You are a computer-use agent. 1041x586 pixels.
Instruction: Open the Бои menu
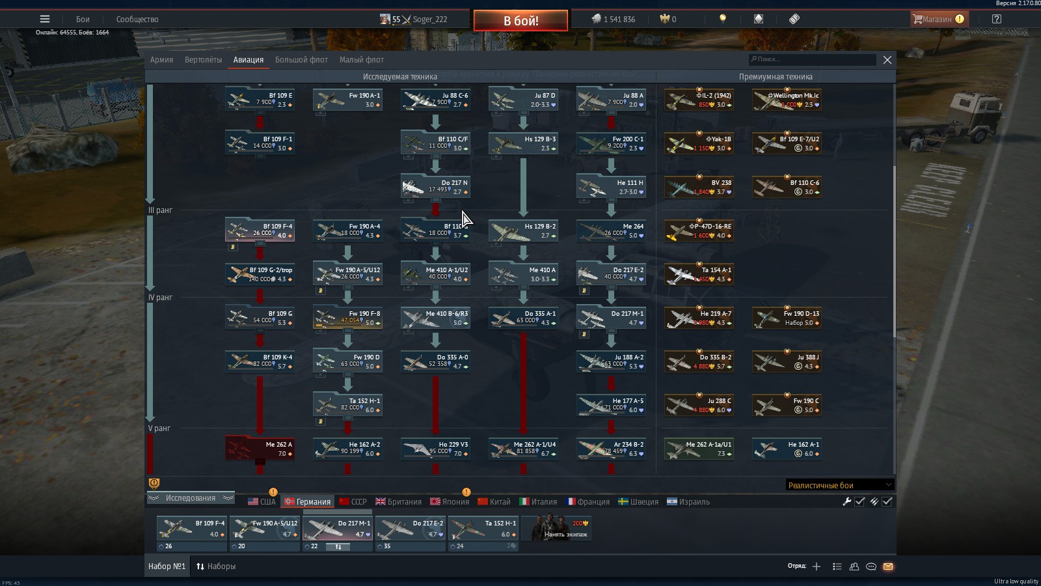click(83, 19)
